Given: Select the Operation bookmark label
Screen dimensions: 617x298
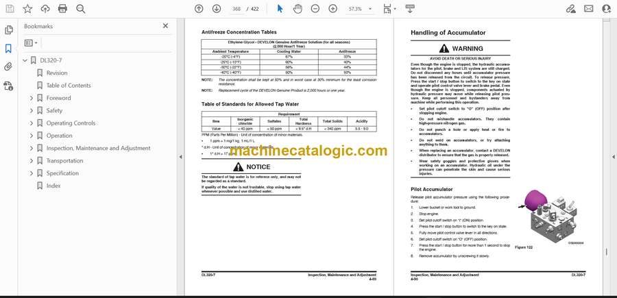Looking at the screenshot, I should point(60,136).
